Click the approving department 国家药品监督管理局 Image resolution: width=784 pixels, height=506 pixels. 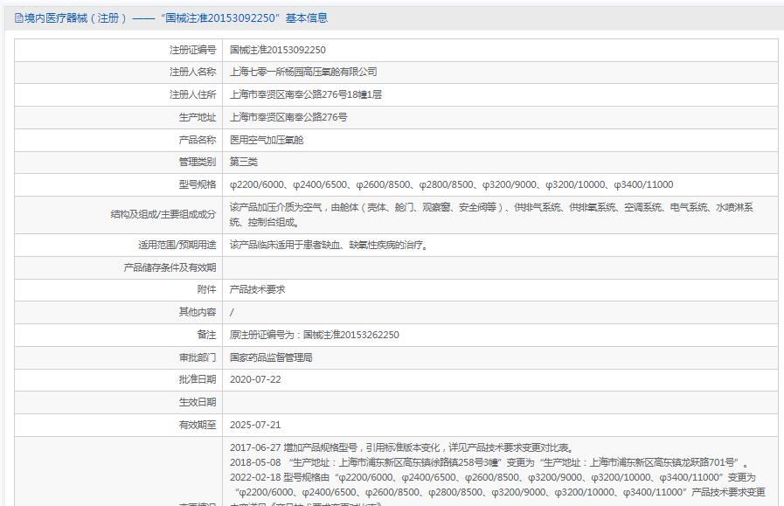tap(271, 357)
